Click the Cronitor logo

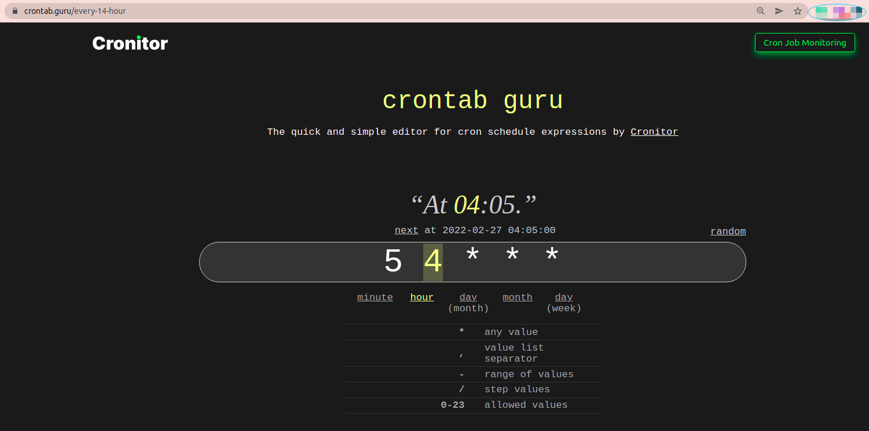coord(130,43)
